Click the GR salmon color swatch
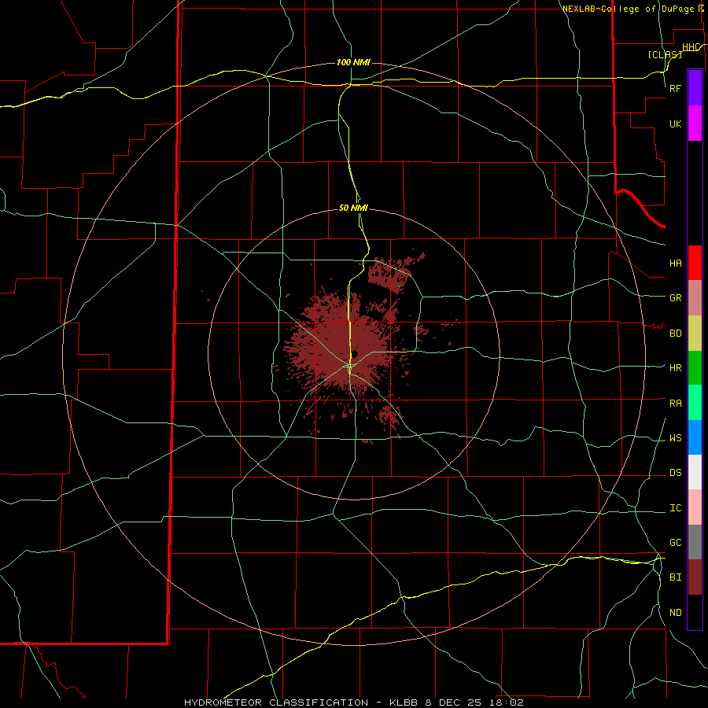The image size is (708, 708). pos(695,298)
